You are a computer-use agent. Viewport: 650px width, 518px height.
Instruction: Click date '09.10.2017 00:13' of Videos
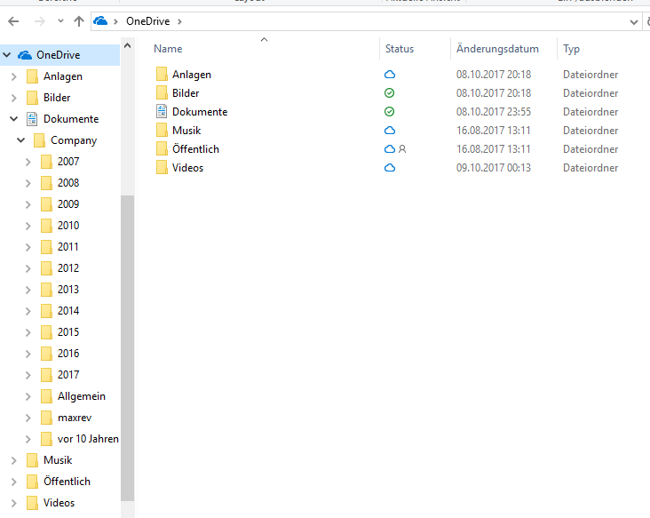pyautogui.click(x=494, y=168)
